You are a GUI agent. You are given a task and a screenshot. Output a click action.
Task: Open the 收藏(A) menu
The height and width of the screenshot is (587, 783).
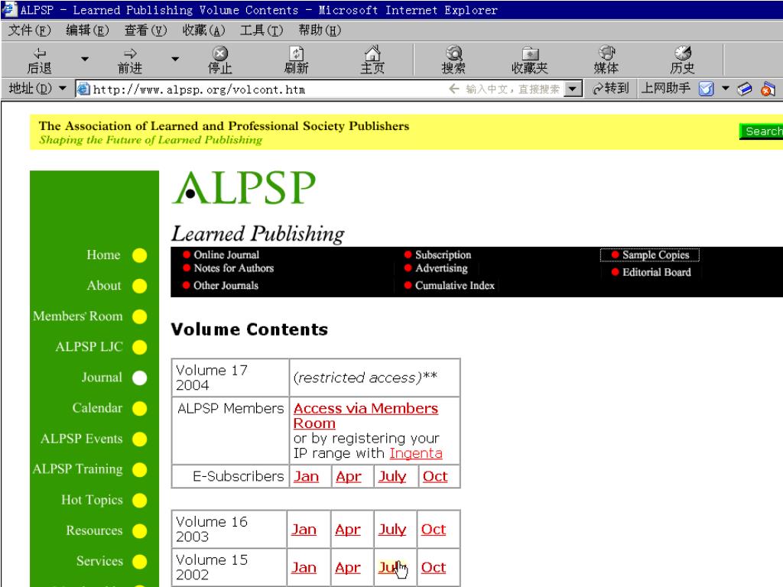tap(203, 31)
